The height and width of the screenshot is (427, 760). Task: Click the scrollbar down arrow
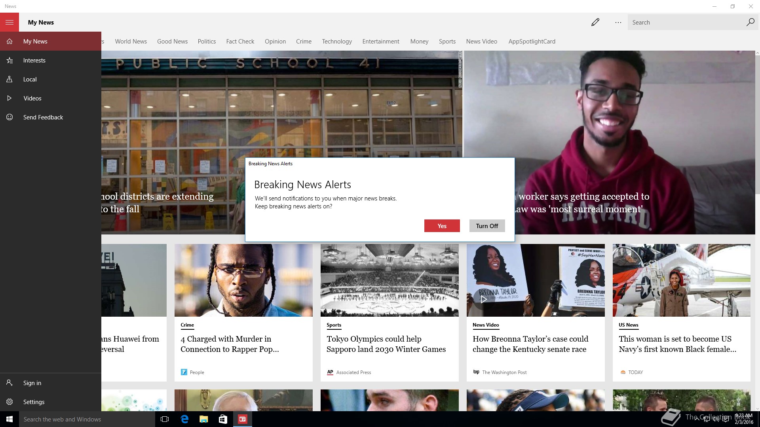(x=758, y=408)
